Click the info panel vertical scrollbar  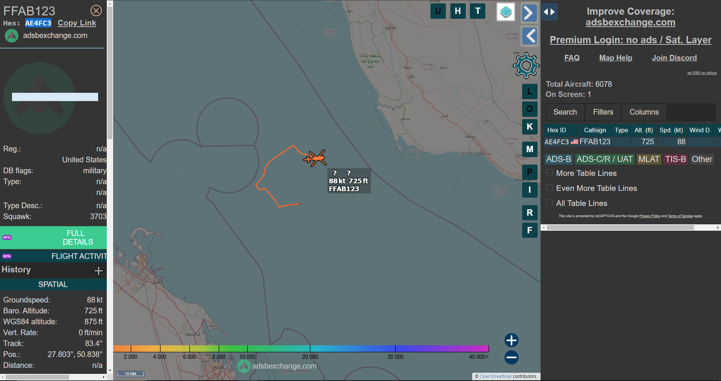click(110, 73)
